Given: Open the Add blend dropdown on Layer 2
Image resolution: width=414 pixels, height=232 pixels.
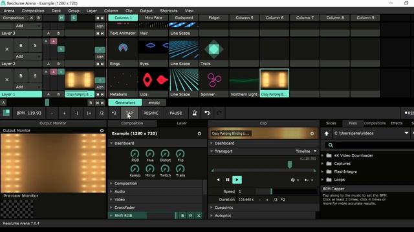Looking at the screenshot, I should click(x=28, y=56).
